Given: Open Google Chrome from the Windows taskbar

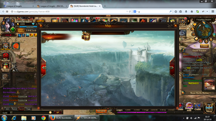Looking at the screenshot, I should [43, 118].
